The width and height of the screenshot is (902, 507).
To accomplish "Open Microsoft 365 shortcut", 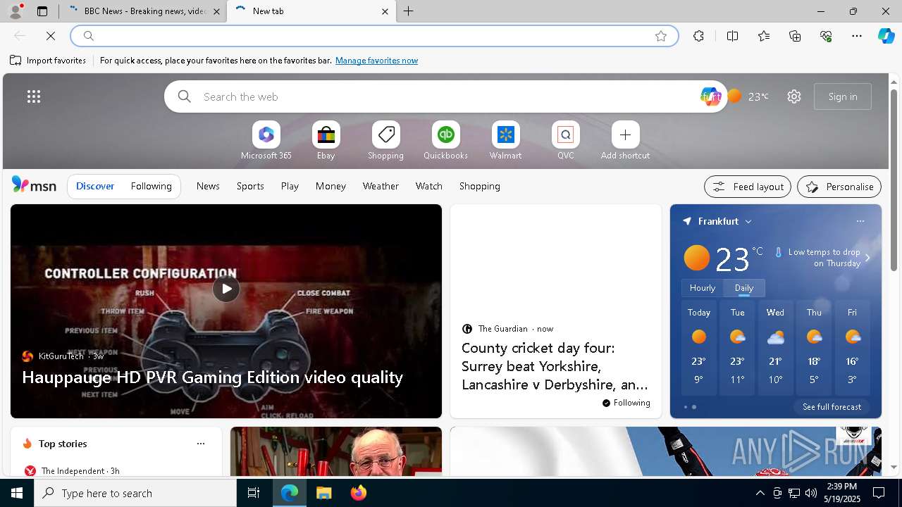I will (x=266, y=141).
